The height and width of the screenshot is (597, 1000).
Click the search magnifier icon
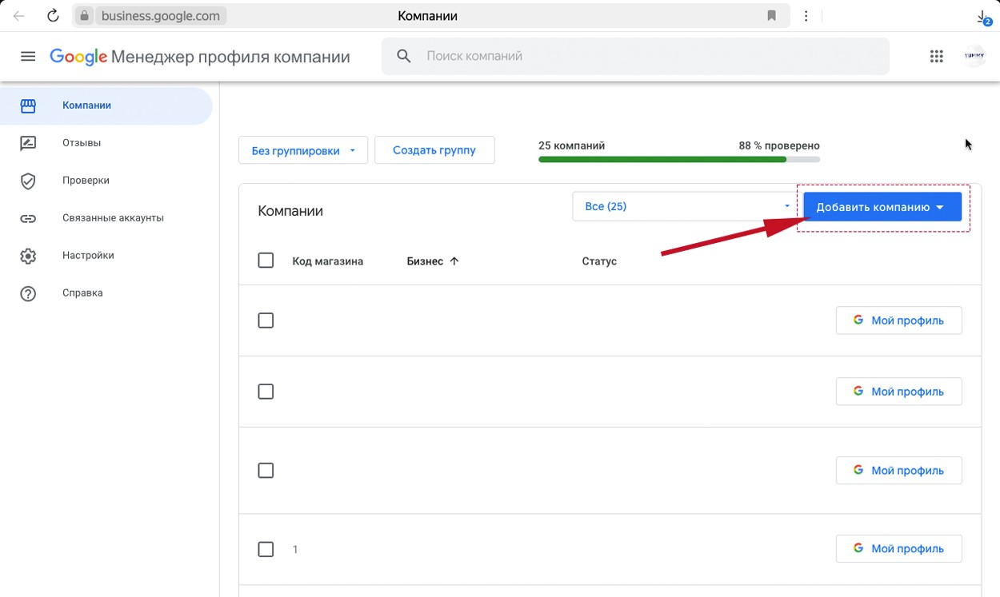point(404,57)
